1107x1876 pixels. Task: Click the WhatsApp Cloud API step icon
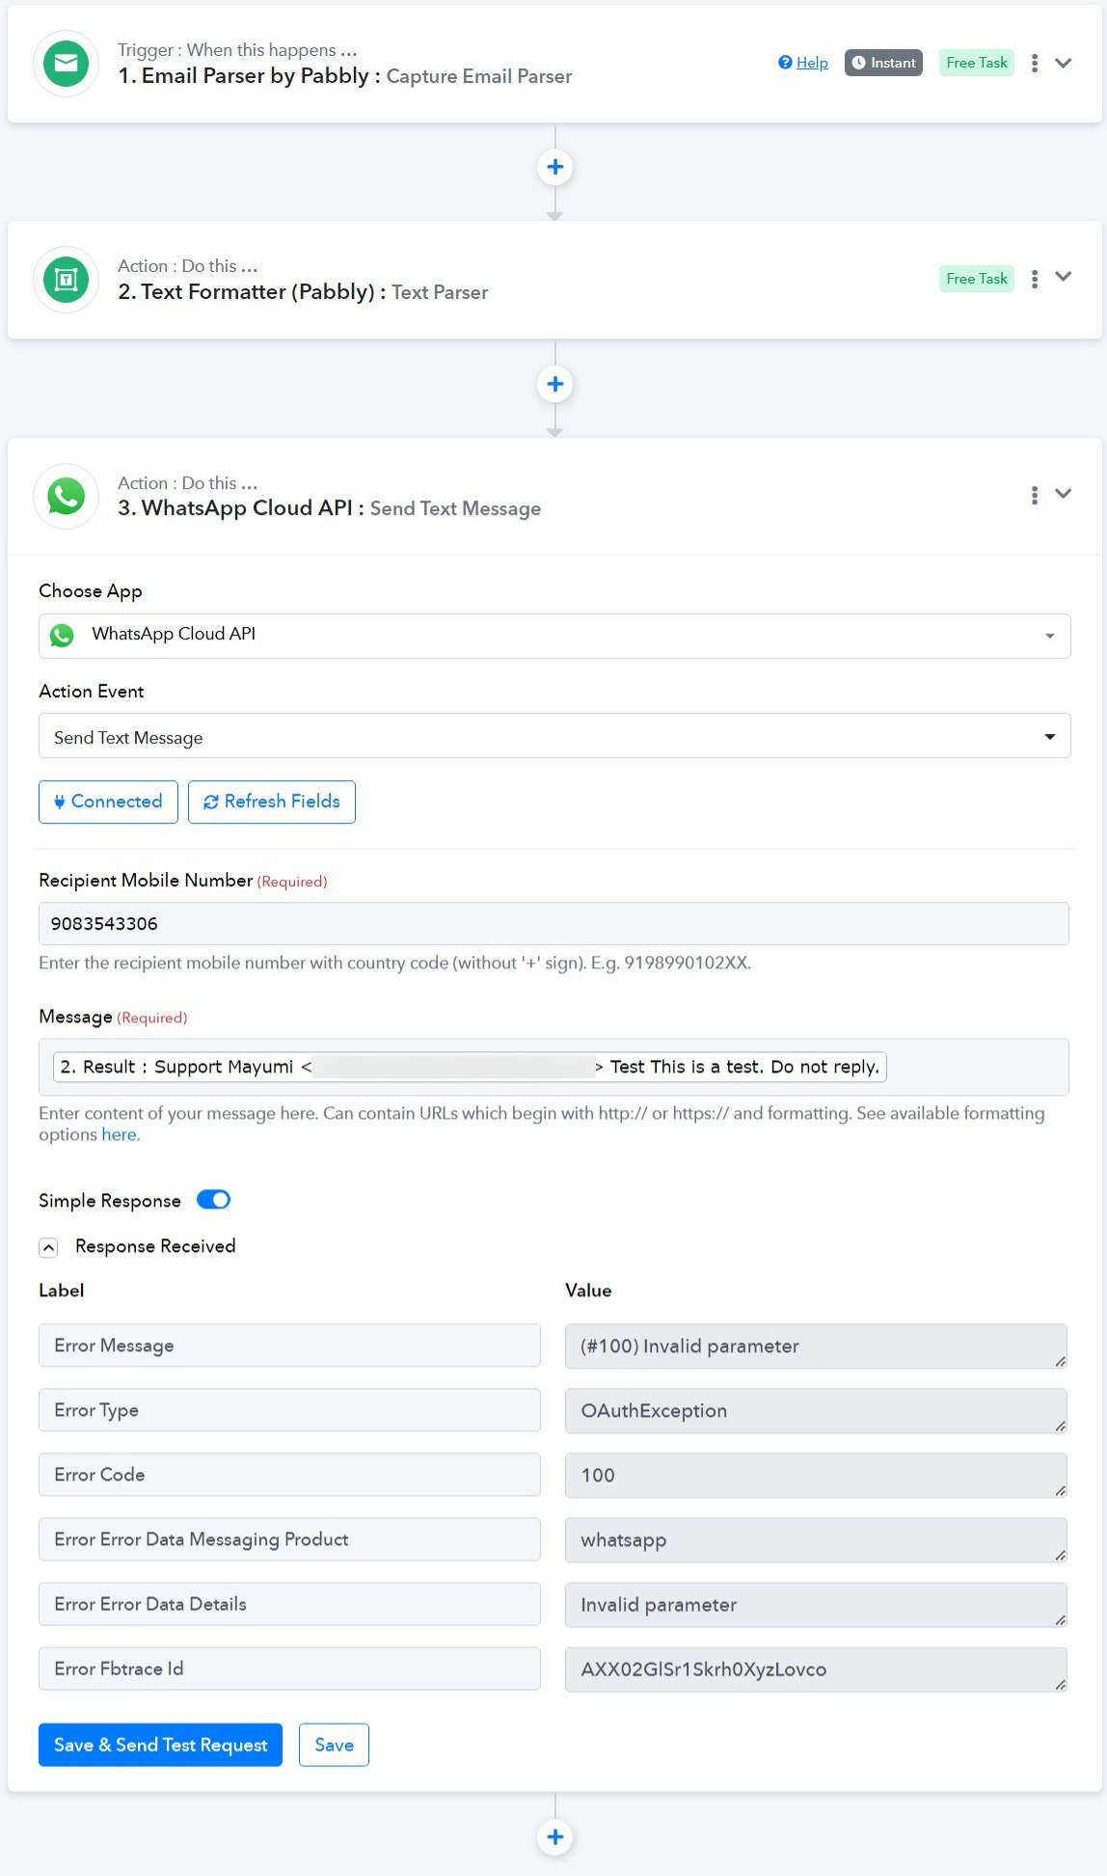pyautogui.click(x=66, y=497)
